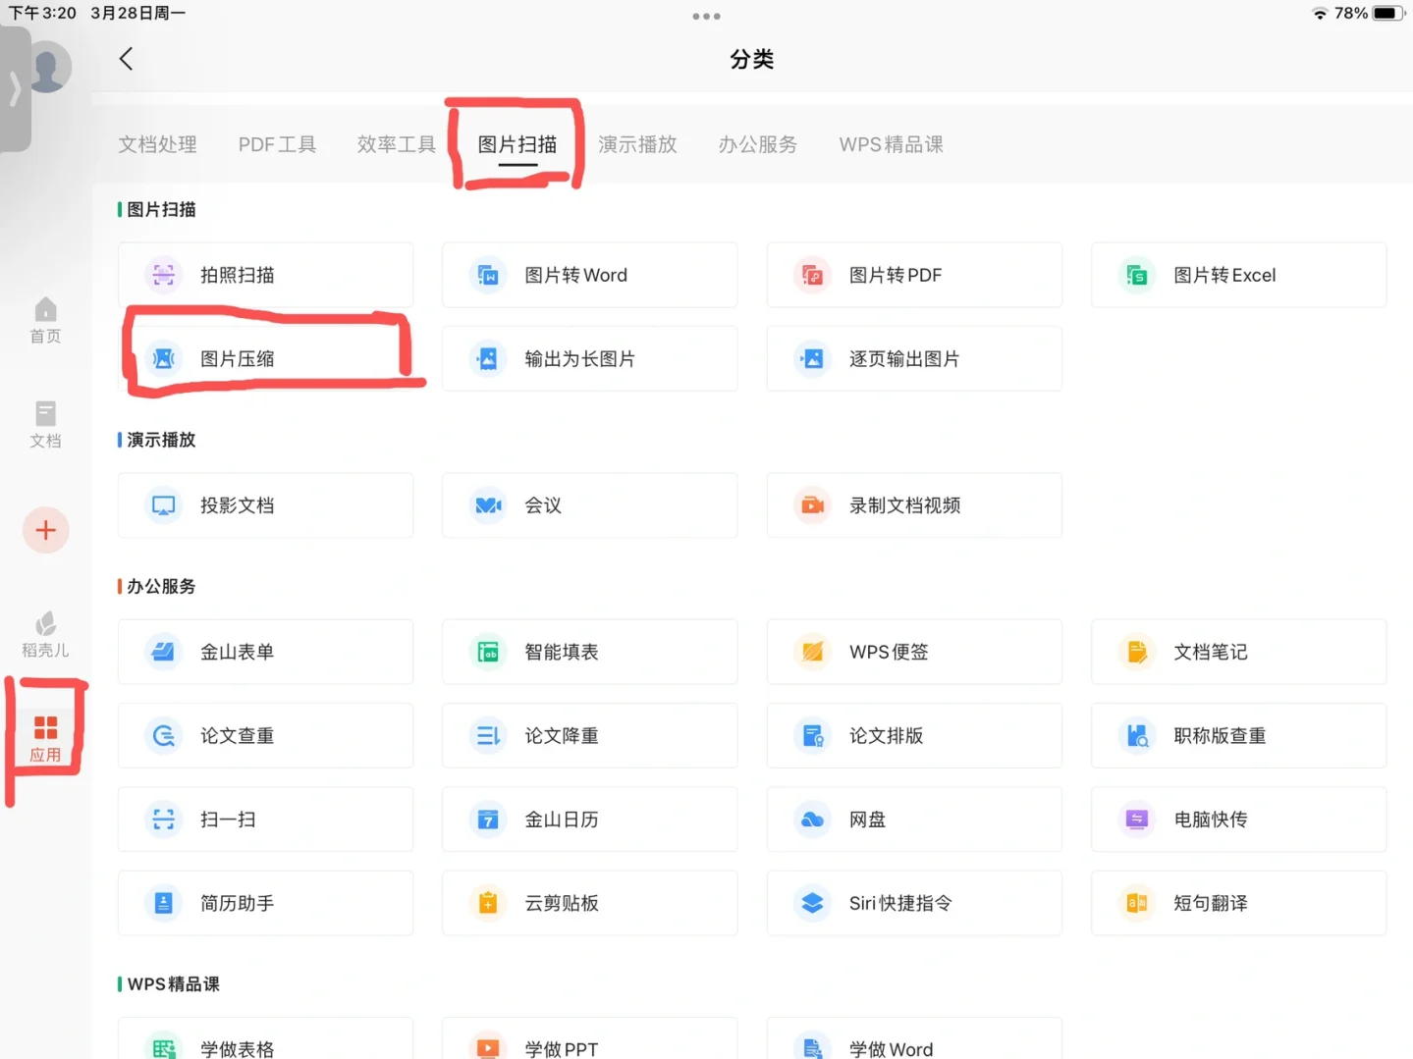Switch to the 文档处理 tab
This screenshot has width=1413, height=1059.
click(x=158, y=144)
